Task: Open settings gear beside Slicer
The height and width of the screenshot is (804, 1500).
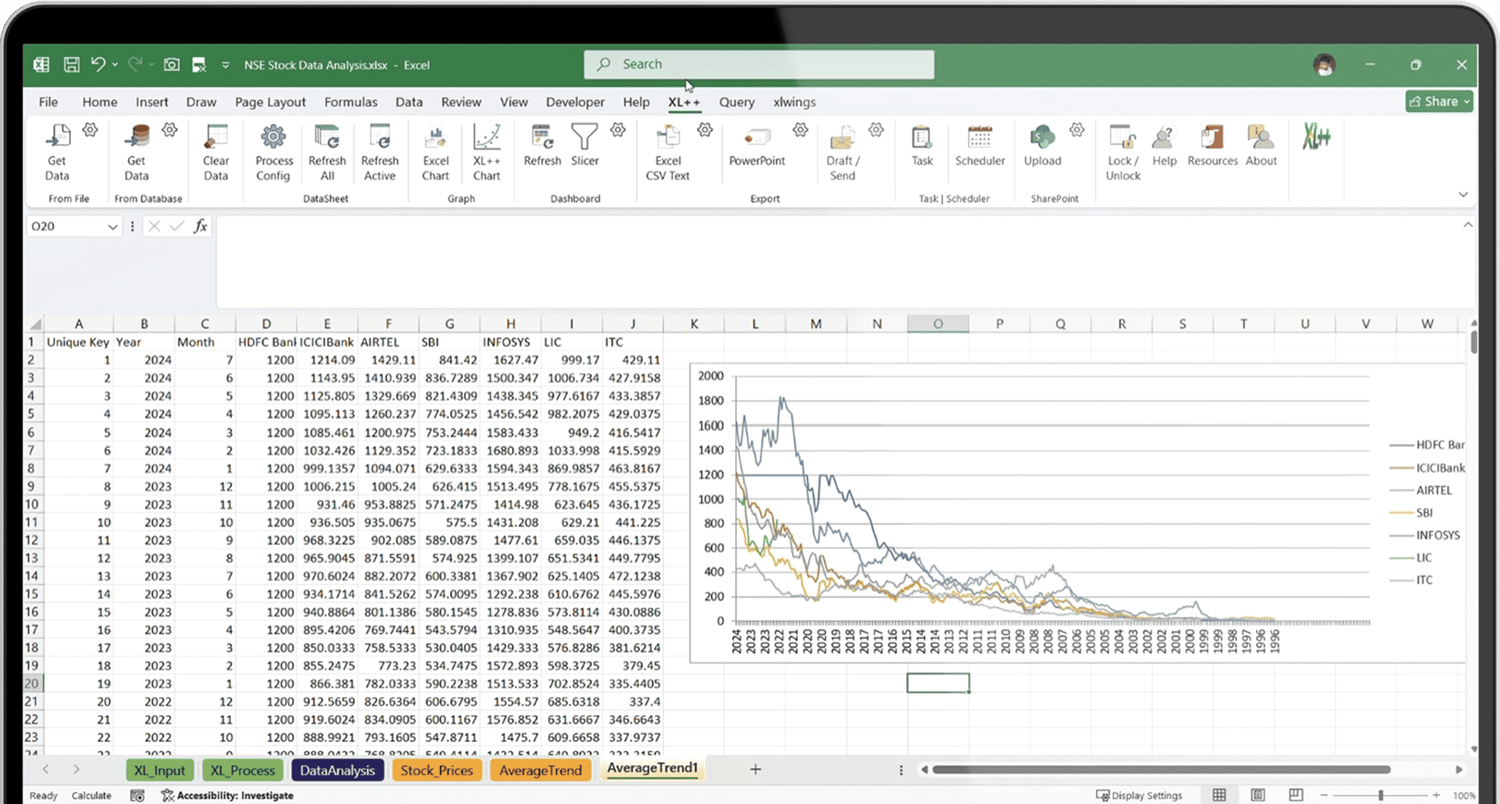Action: pos(618,130)
